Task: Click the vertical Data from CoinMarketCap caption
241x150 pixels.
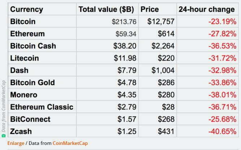Action: coord(3,107)
